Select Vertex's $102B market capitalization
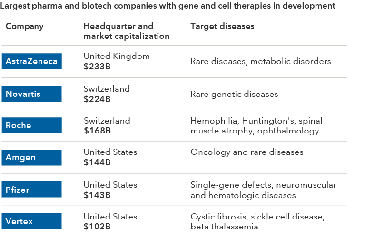 tap(97, 227)
